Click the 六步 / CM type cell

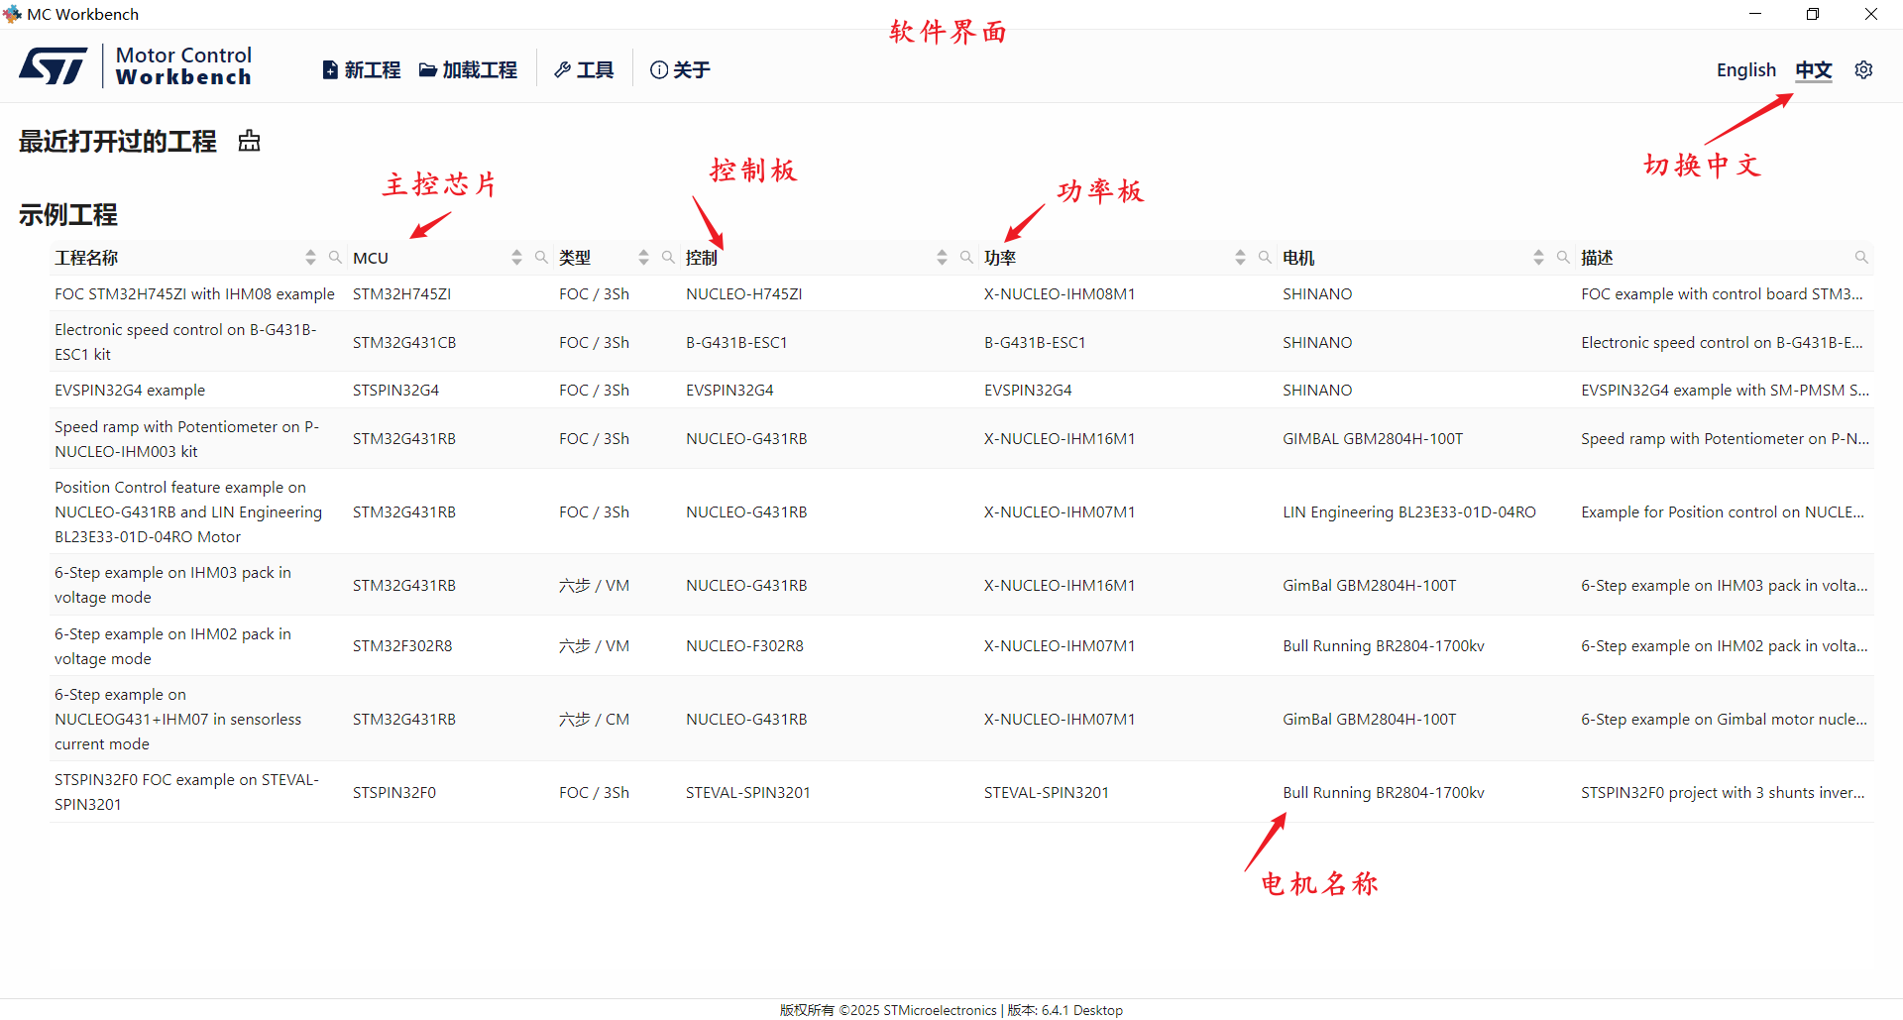(x=594, y=720)
